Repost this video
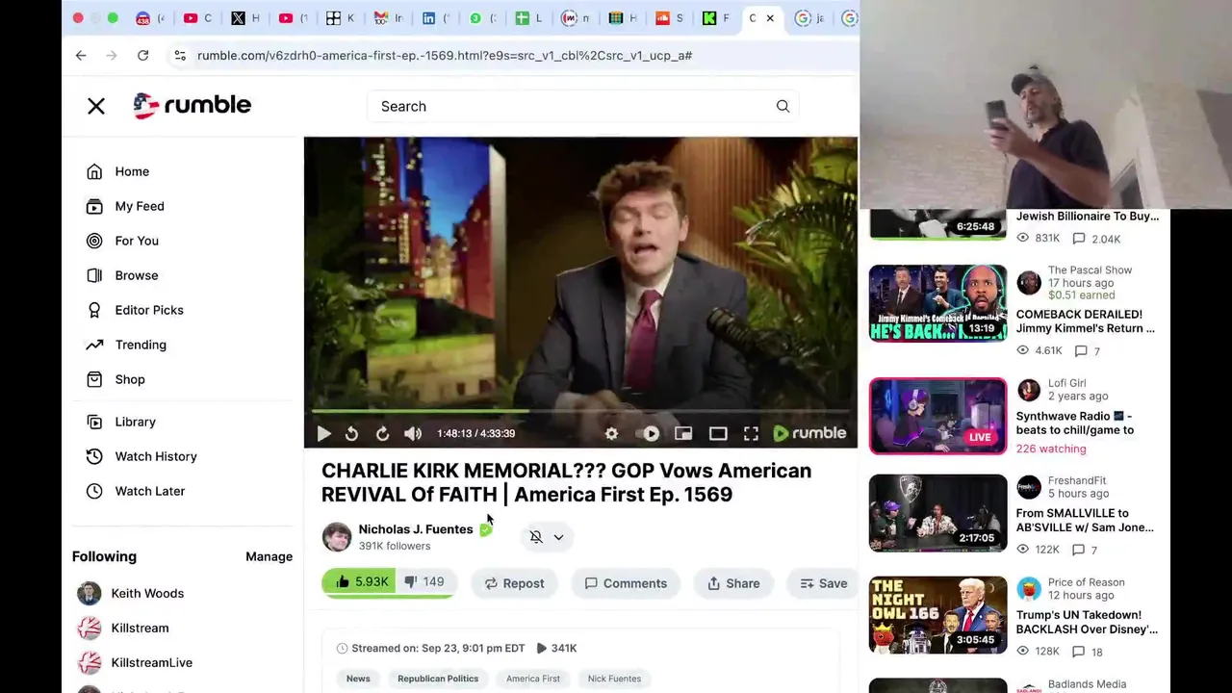Viewport: 1232px width, 693px height. click(x=514, y=583)
